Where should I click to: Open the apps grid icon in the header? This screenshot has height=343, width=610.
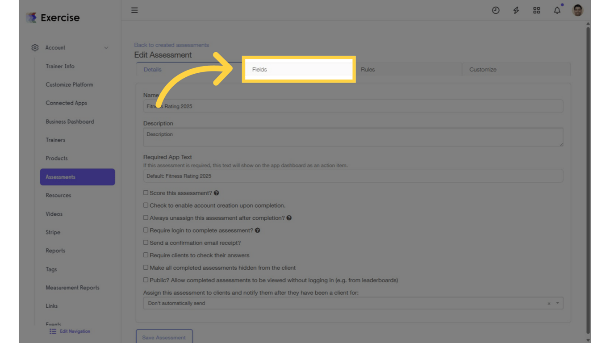pyautogui.click(x=536, y=10)
